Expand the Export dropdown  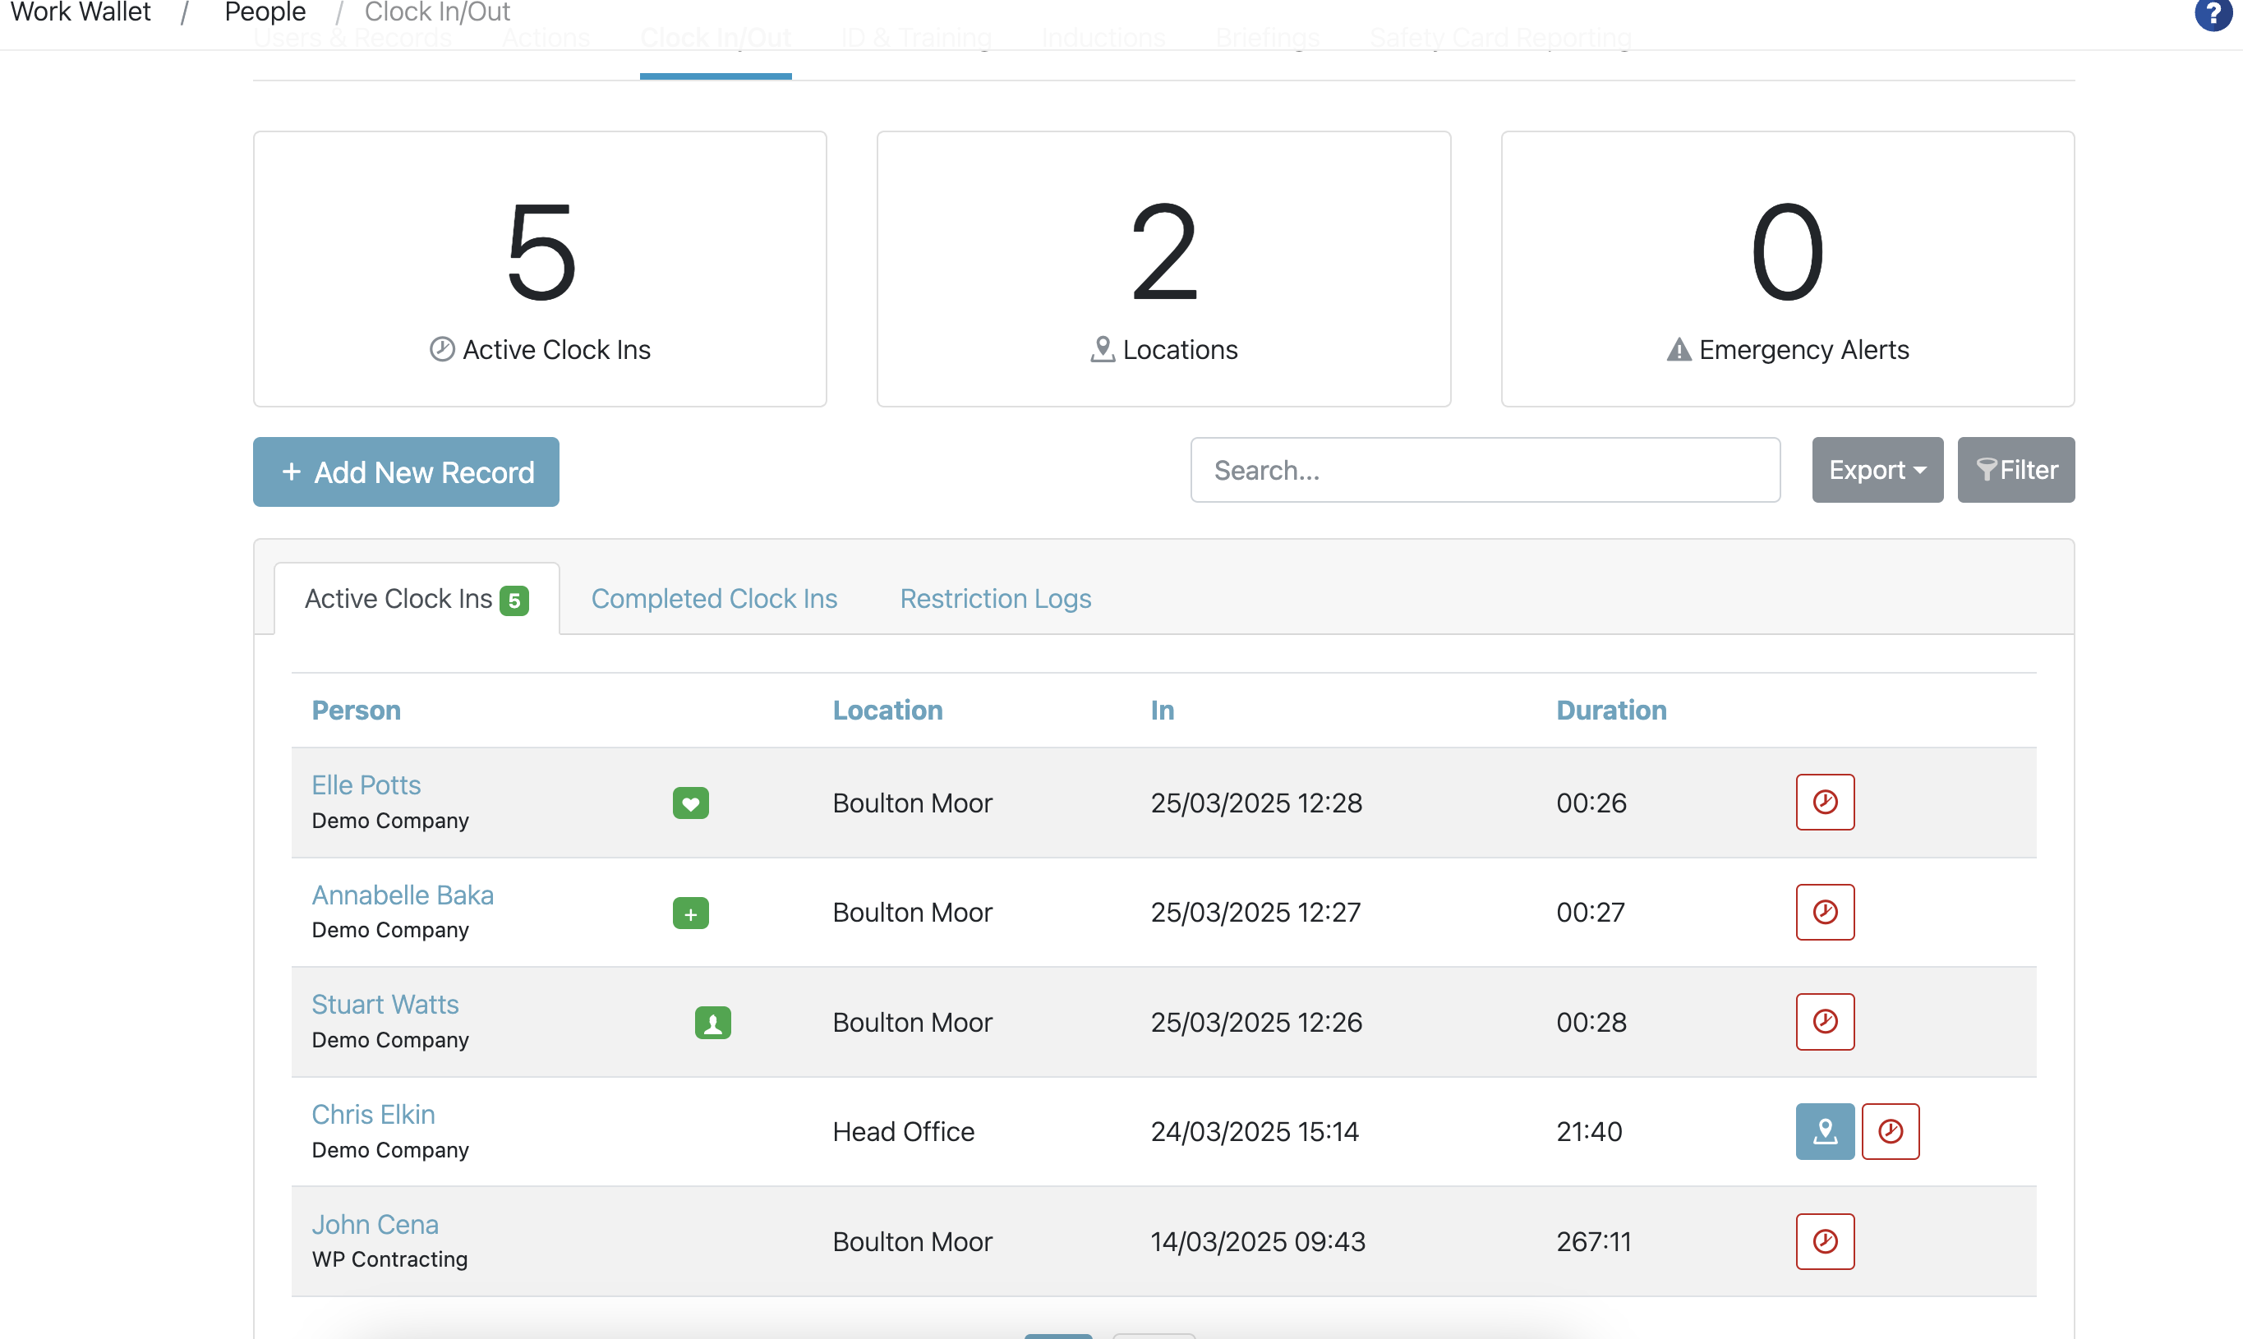[x=1877, y=470]
